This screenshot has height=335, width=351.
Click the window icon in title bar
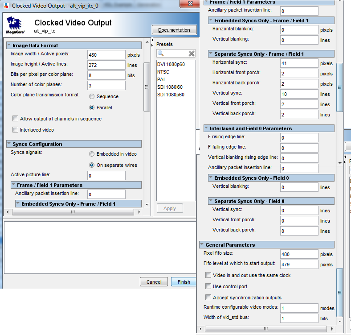point(5,6)
